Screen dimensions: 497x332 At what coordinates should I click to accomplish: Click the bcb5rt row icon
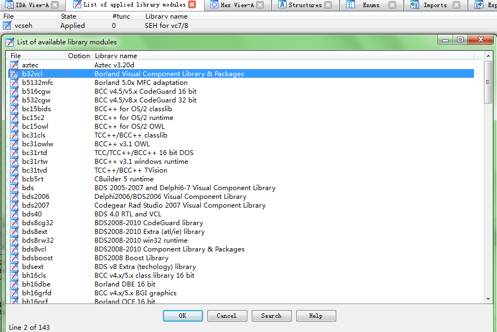[14, 179]
